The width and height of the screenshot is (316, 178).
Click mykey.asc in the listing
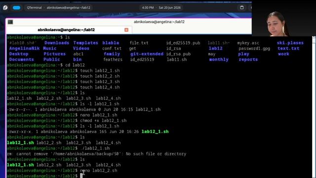[248, 43]
